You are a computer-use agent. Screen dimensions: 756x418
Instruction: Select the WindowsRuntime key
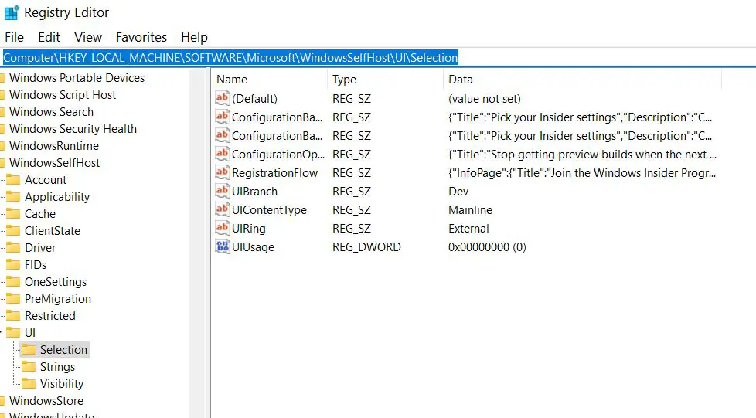(54, 145)
